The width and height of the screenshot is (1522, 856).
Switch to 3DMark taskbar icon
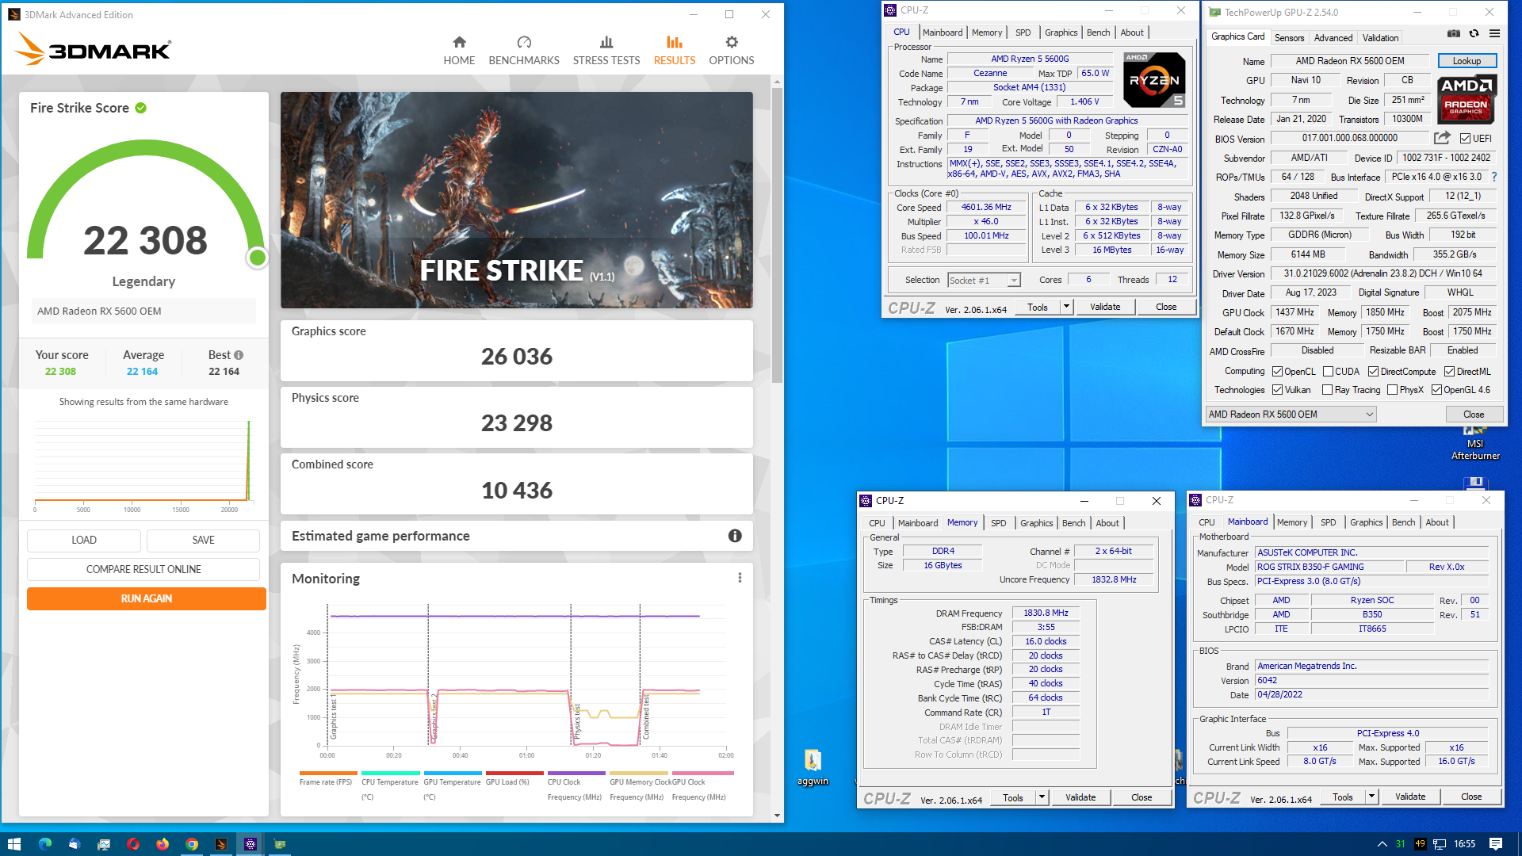(221, 844)
